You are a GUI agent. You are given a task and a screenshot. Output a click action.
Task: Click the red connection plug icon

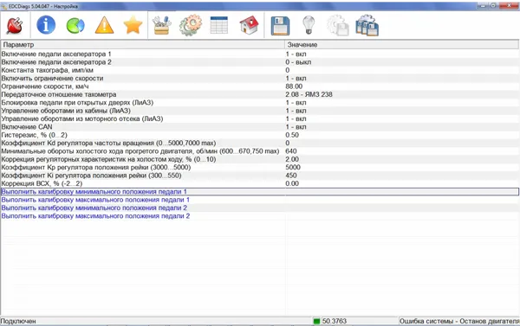click(15, 25)
